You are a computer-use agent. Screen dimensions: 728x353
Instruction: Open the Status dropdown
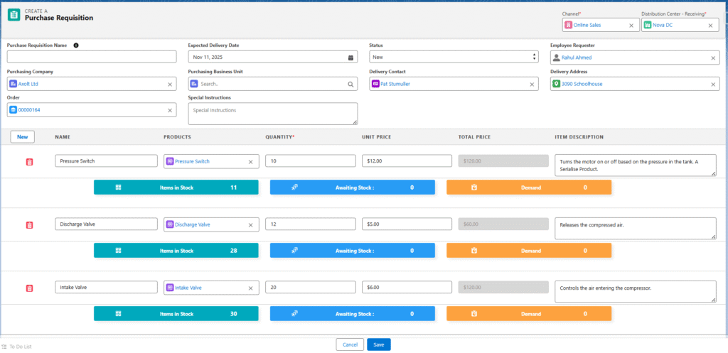pos(454,58)
